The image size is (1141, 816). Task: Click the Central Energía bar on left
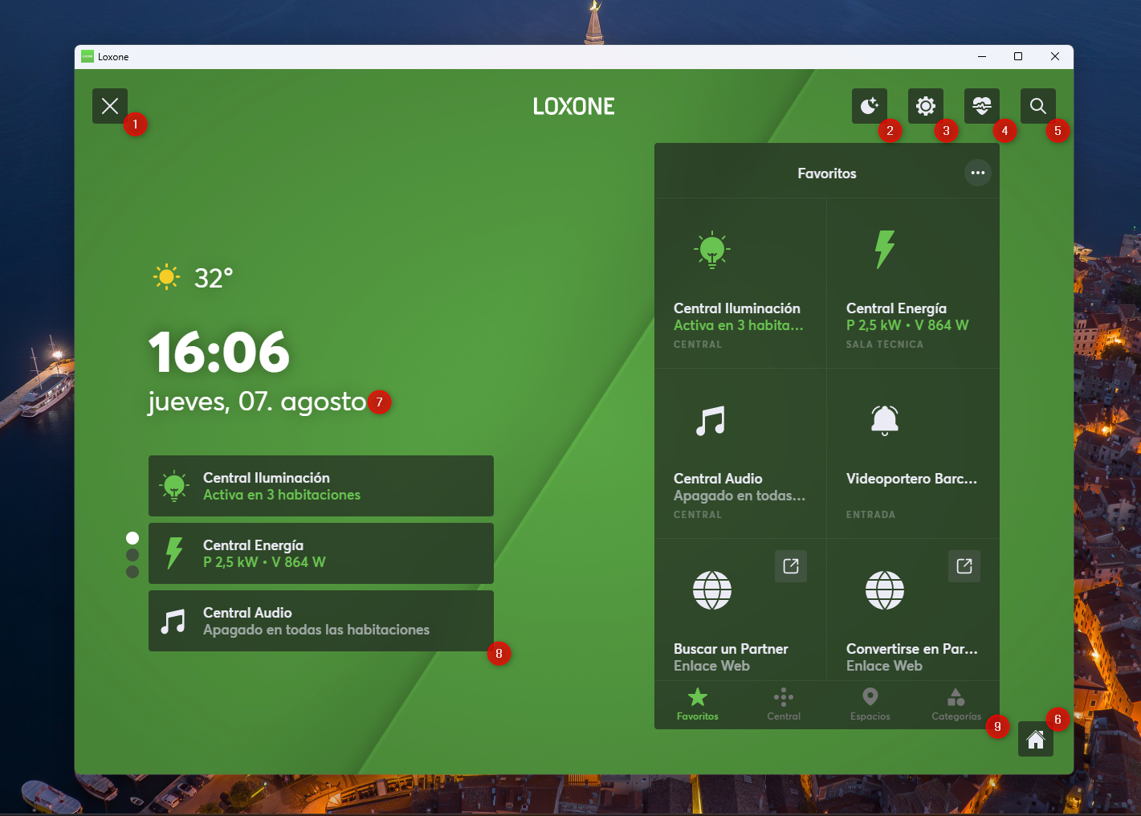click(320, 553)
